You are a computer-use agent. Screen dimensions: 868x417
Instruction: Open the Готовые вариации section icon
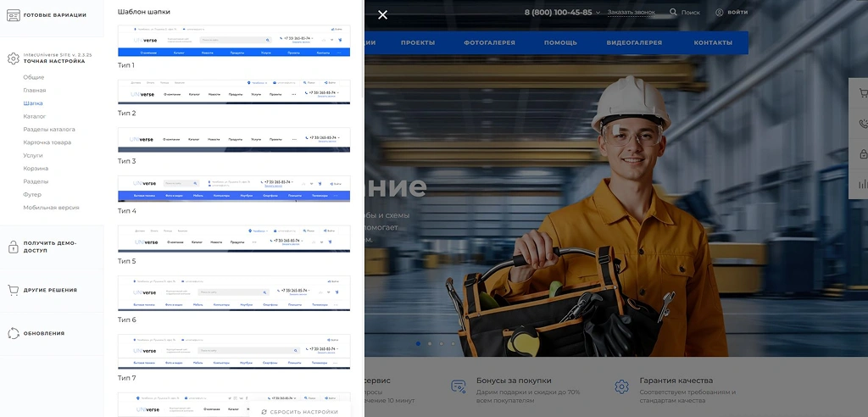click(x=13, y=15)
